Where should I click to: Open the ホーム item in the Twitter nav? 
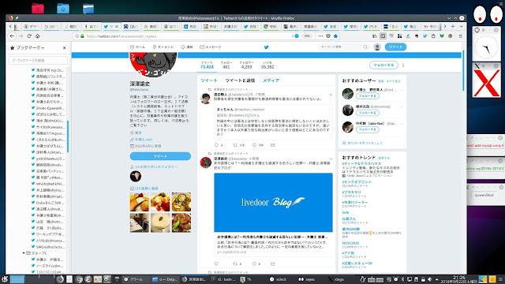click(137, 47)
